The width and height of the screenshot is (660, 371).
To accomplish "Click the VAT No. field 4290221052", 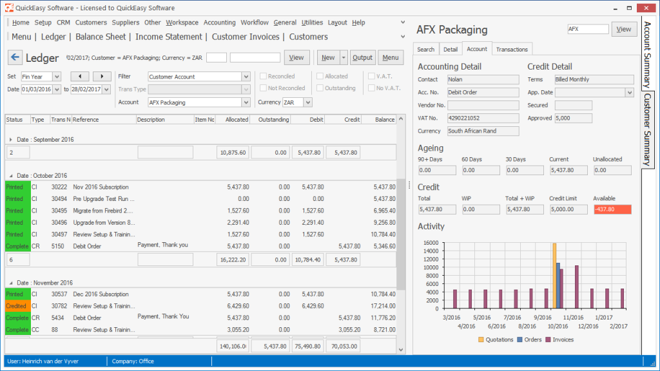I will 483,119.
